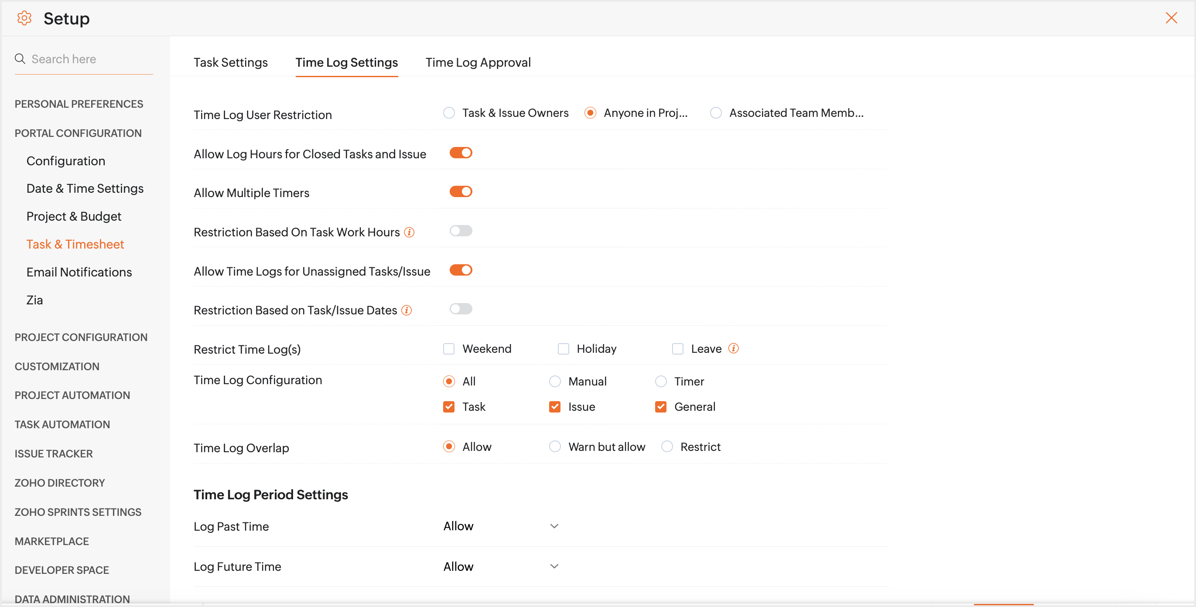
Task: Click the Setup gear icon
Action: (x=24, y=19)
